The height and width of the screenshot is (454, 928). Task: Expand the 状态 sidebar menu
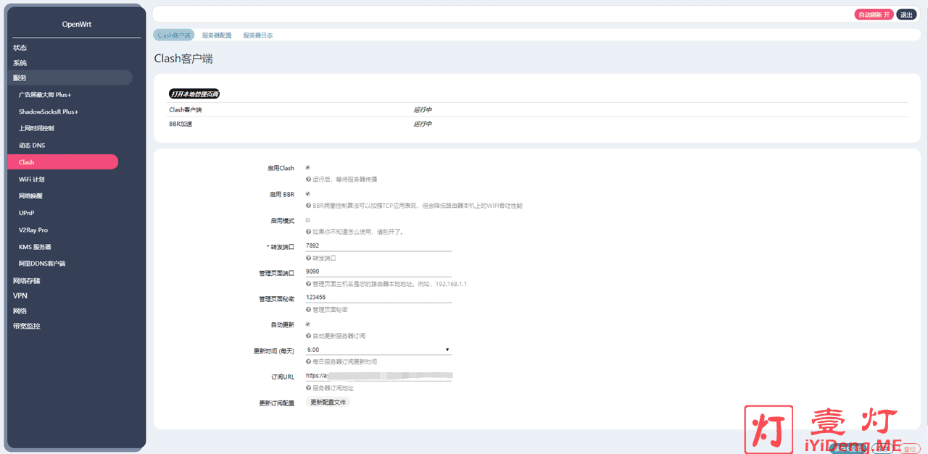click(x=20, y=48)
